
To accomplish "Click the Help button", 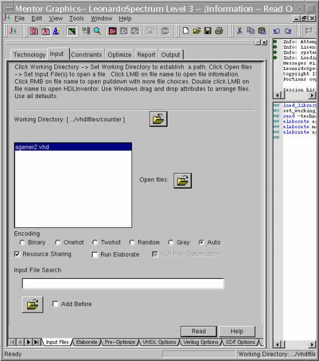I will click(237, 331).
